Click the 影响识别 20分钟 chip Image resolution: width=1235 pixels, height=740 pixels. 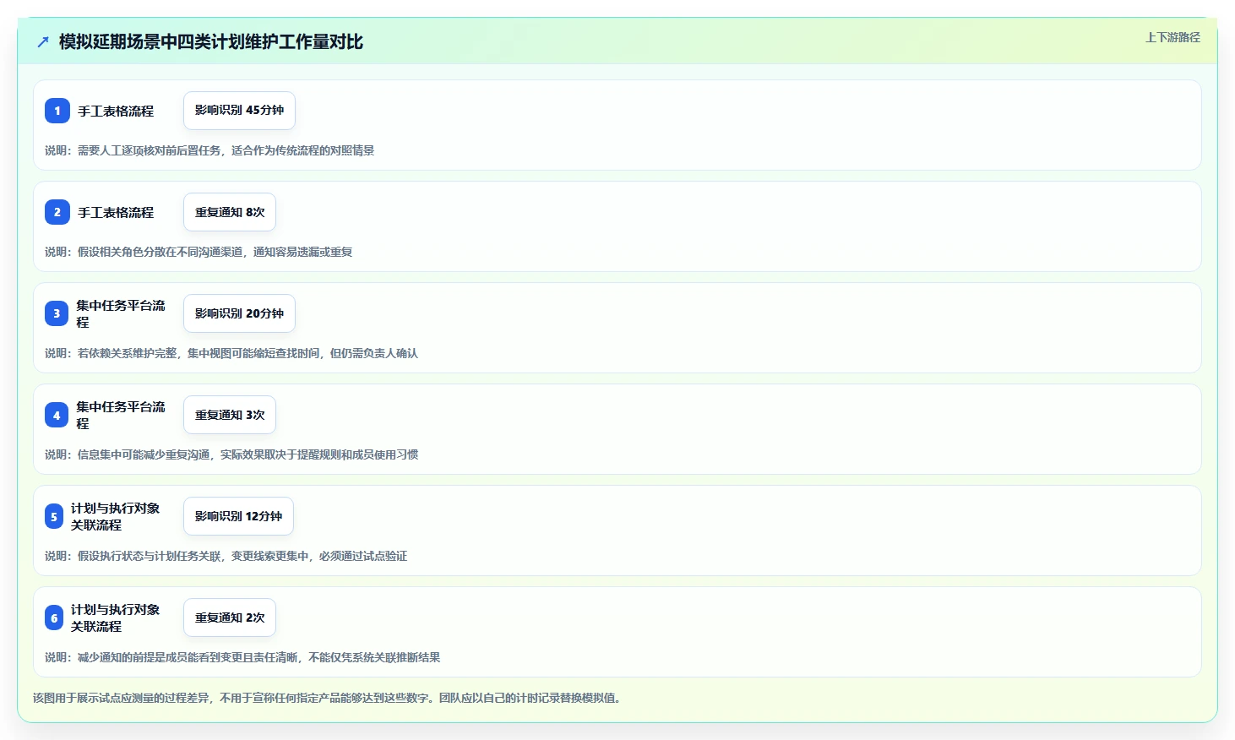pos(239,313)
